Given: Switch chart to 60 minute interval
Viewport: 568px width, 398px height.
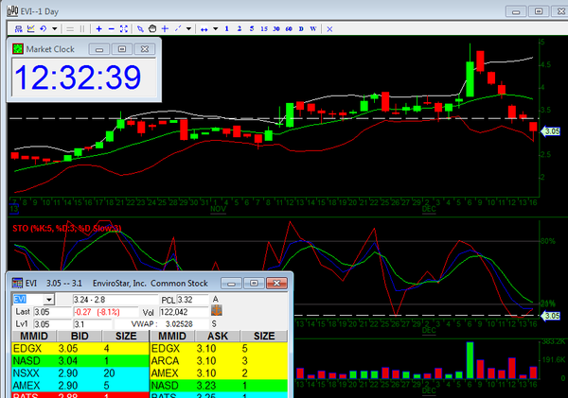Looking at the screenshot, I should (x=288, y=29).
